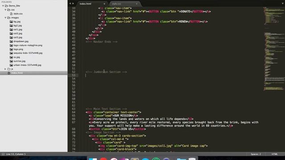Open the tab list dropdown arrow at top right
Screen dimensions: 285x160
283,4
